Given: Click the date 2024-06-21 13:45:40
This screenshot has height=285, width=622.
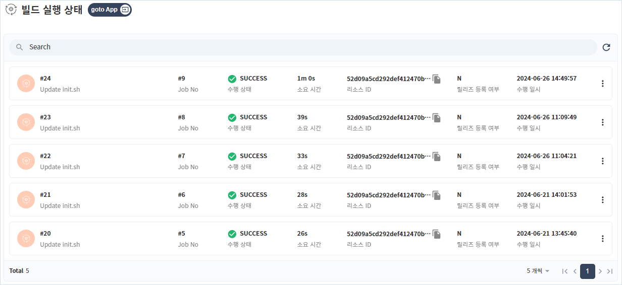Looking at the screenshot, I should tap(547, 234).
